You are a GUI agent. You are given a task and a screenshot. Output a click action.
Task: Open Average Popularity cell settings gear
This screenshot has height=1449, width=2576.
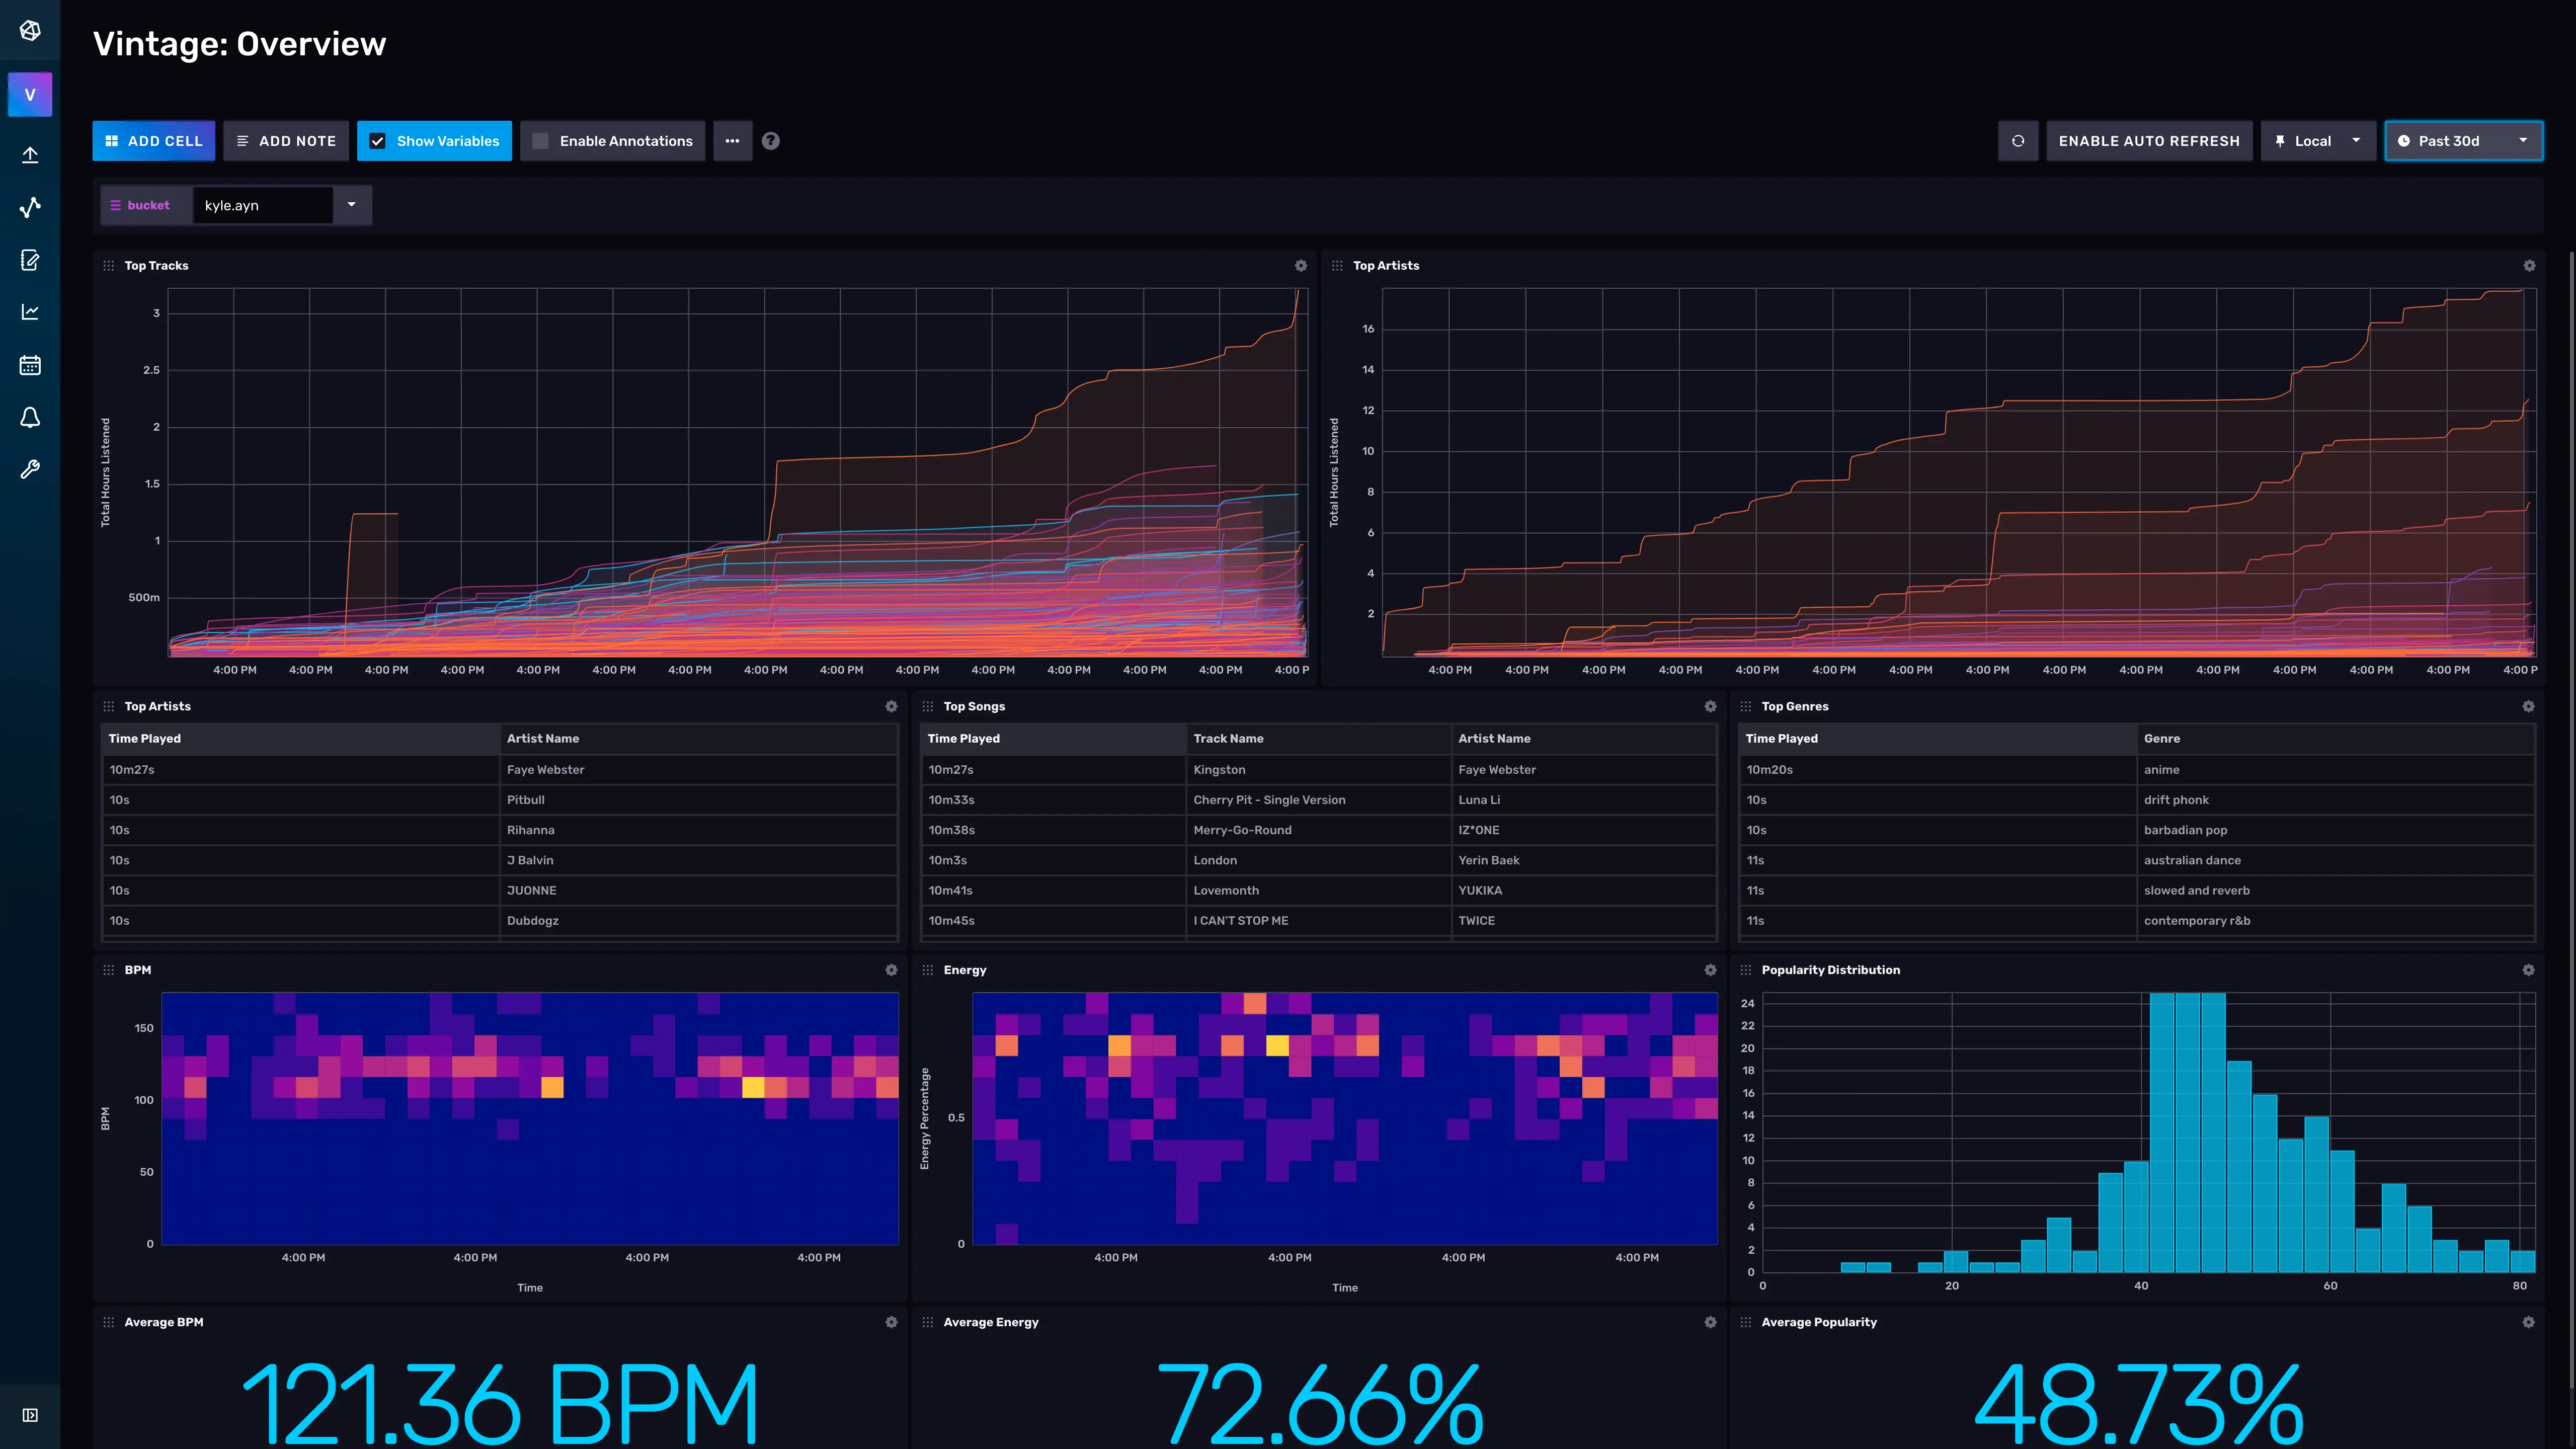pos(2528,1322)
